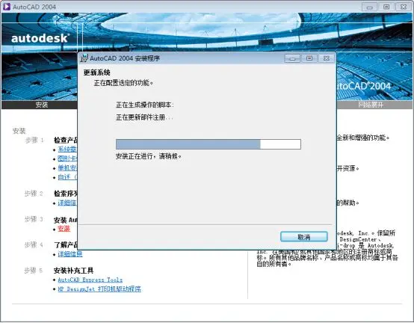The height and width of the screenshot is (323, 414).
Task: Minimize the AutoCAD 2004 setup dialog
Action: click(x=292, y=58)
